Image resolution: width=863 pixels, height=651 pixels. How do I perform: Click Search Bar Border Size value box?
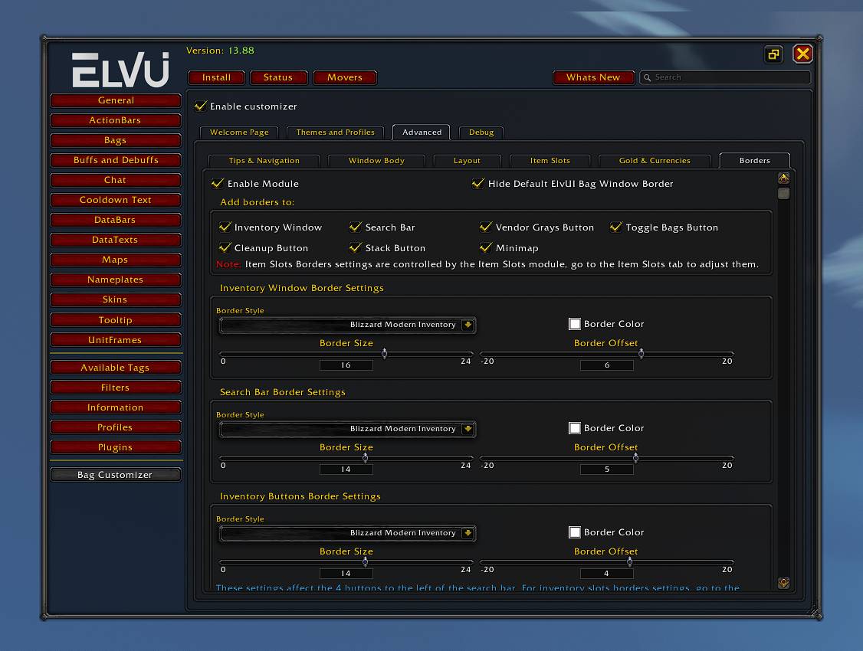tap(346, 469)
